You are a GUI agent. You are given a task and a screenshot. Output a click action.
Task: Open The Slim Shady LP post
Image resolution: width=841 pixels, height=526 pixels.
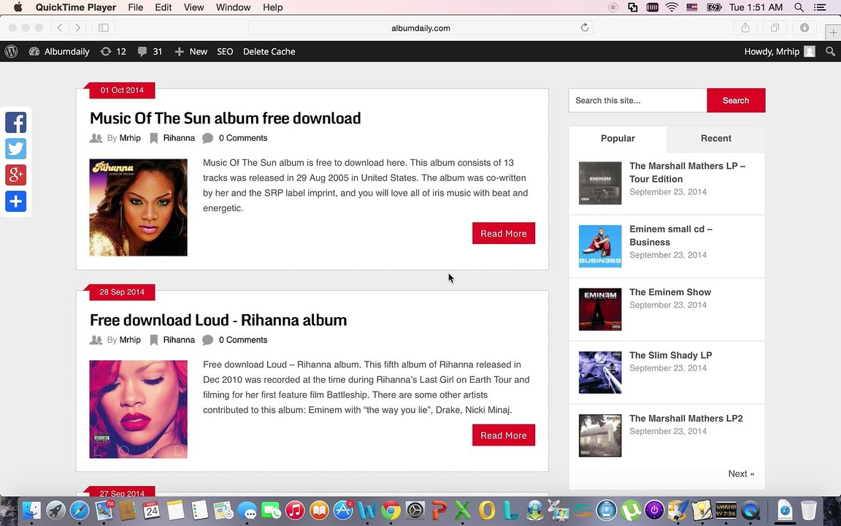(x=670, y=355)
